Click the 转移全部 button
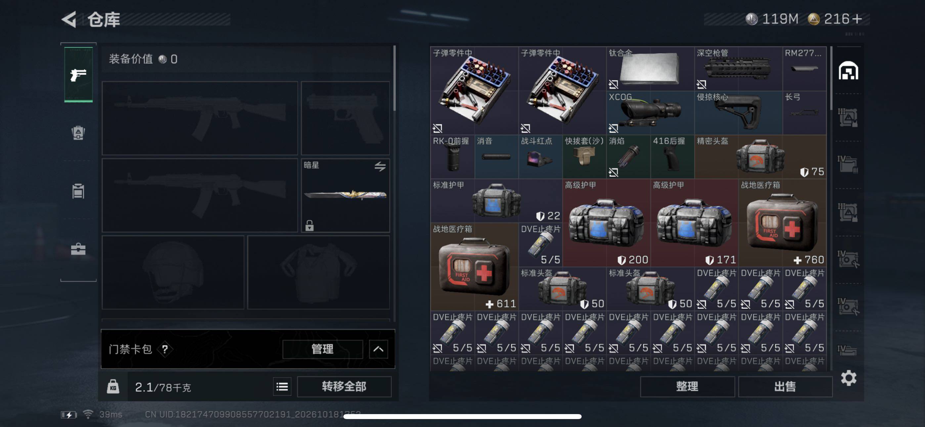 click(x=344, y=387)
